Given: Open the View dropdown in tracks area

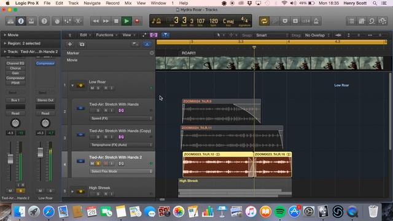Looking at the screenshot, I should pyautogui.click(x=129, y=35).
